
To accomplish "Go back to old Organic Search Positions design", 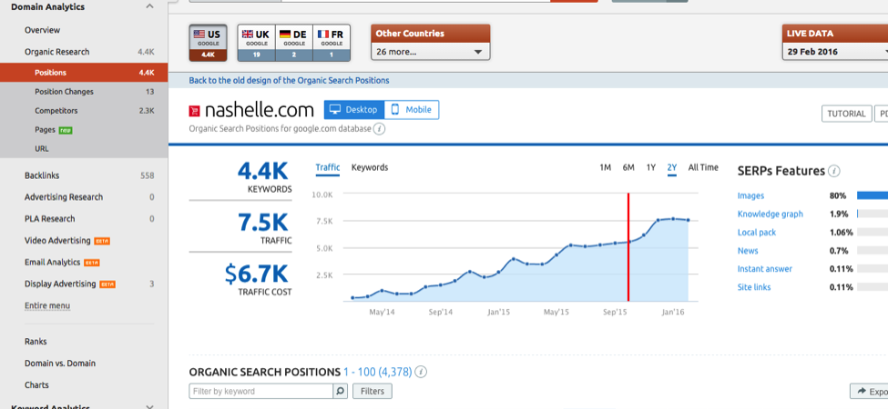I will point(289,80).
